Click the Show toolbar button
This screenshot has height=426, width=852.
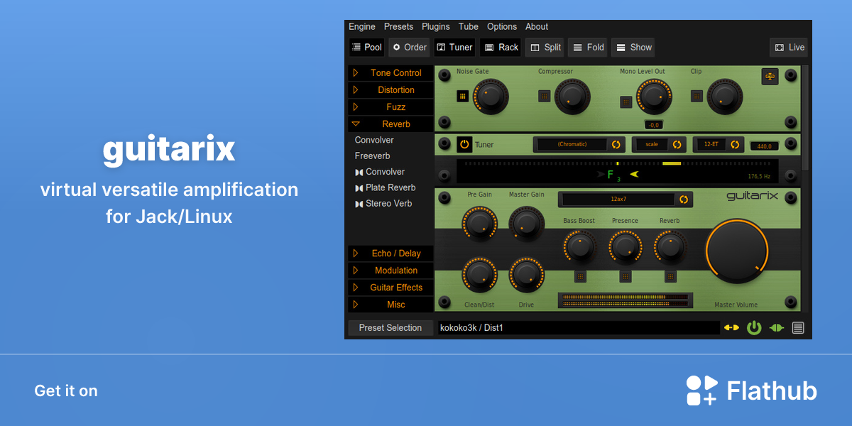633,48
